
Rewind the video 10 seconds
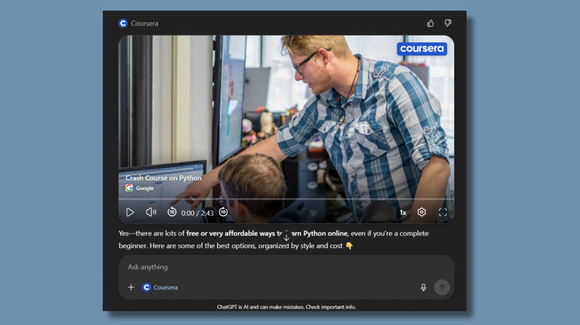click(x=172, y=212)
